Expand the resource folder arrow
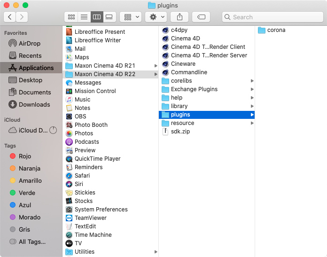The width and height of the screenshot is (327, 257). pos(252,123)
